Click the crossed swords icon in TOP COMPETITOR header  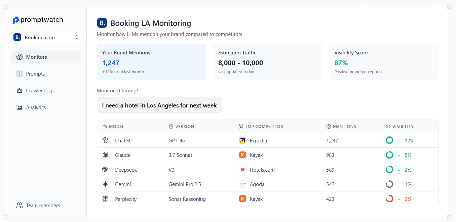(x=241, y=127)
